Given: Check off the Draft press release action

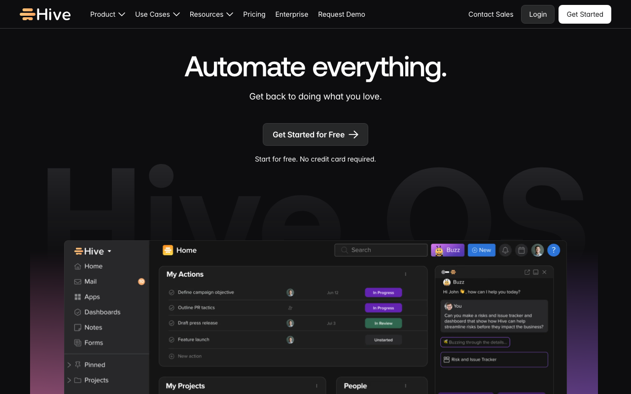Looking at the screenshot, I should click(x=172, y=324).
